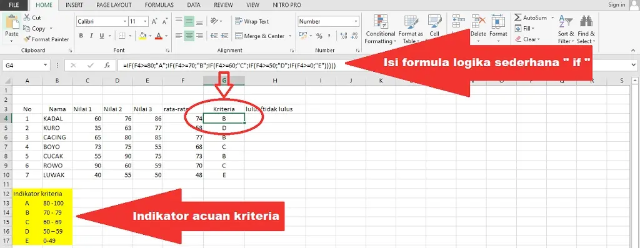Open the Calibri font name dropdown
Screen dimensions: 640x248
pyautogui.click(x=125, y=22)
